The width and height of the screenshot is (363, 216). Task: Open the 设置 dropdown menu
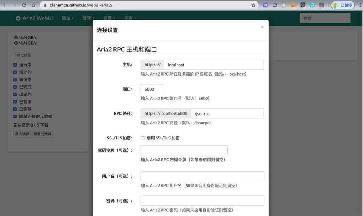110,18
